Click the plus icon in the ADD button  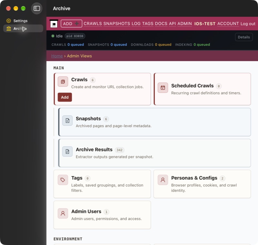[x=77, y=24]
